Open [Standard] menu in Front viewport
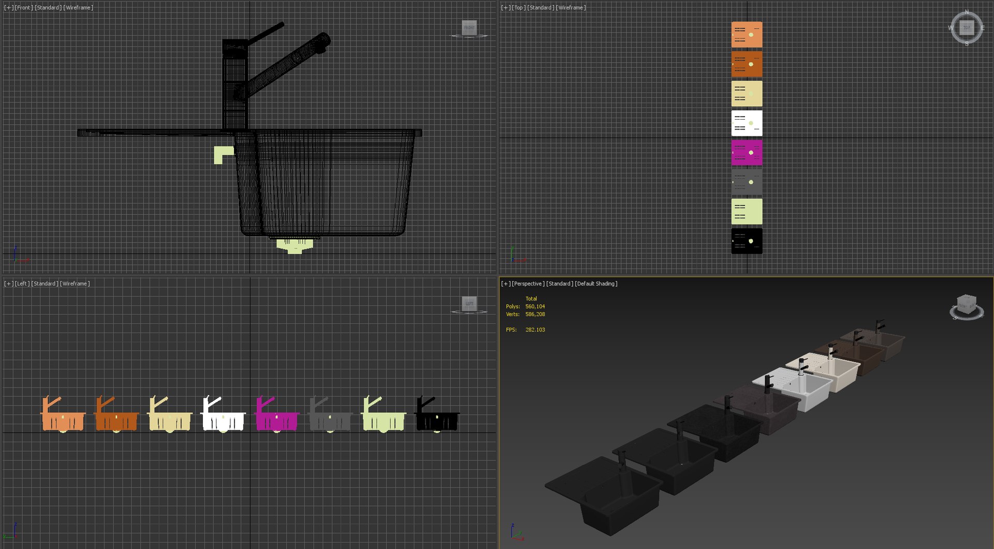Screen dimensions: 994x549 coord(48,8)
